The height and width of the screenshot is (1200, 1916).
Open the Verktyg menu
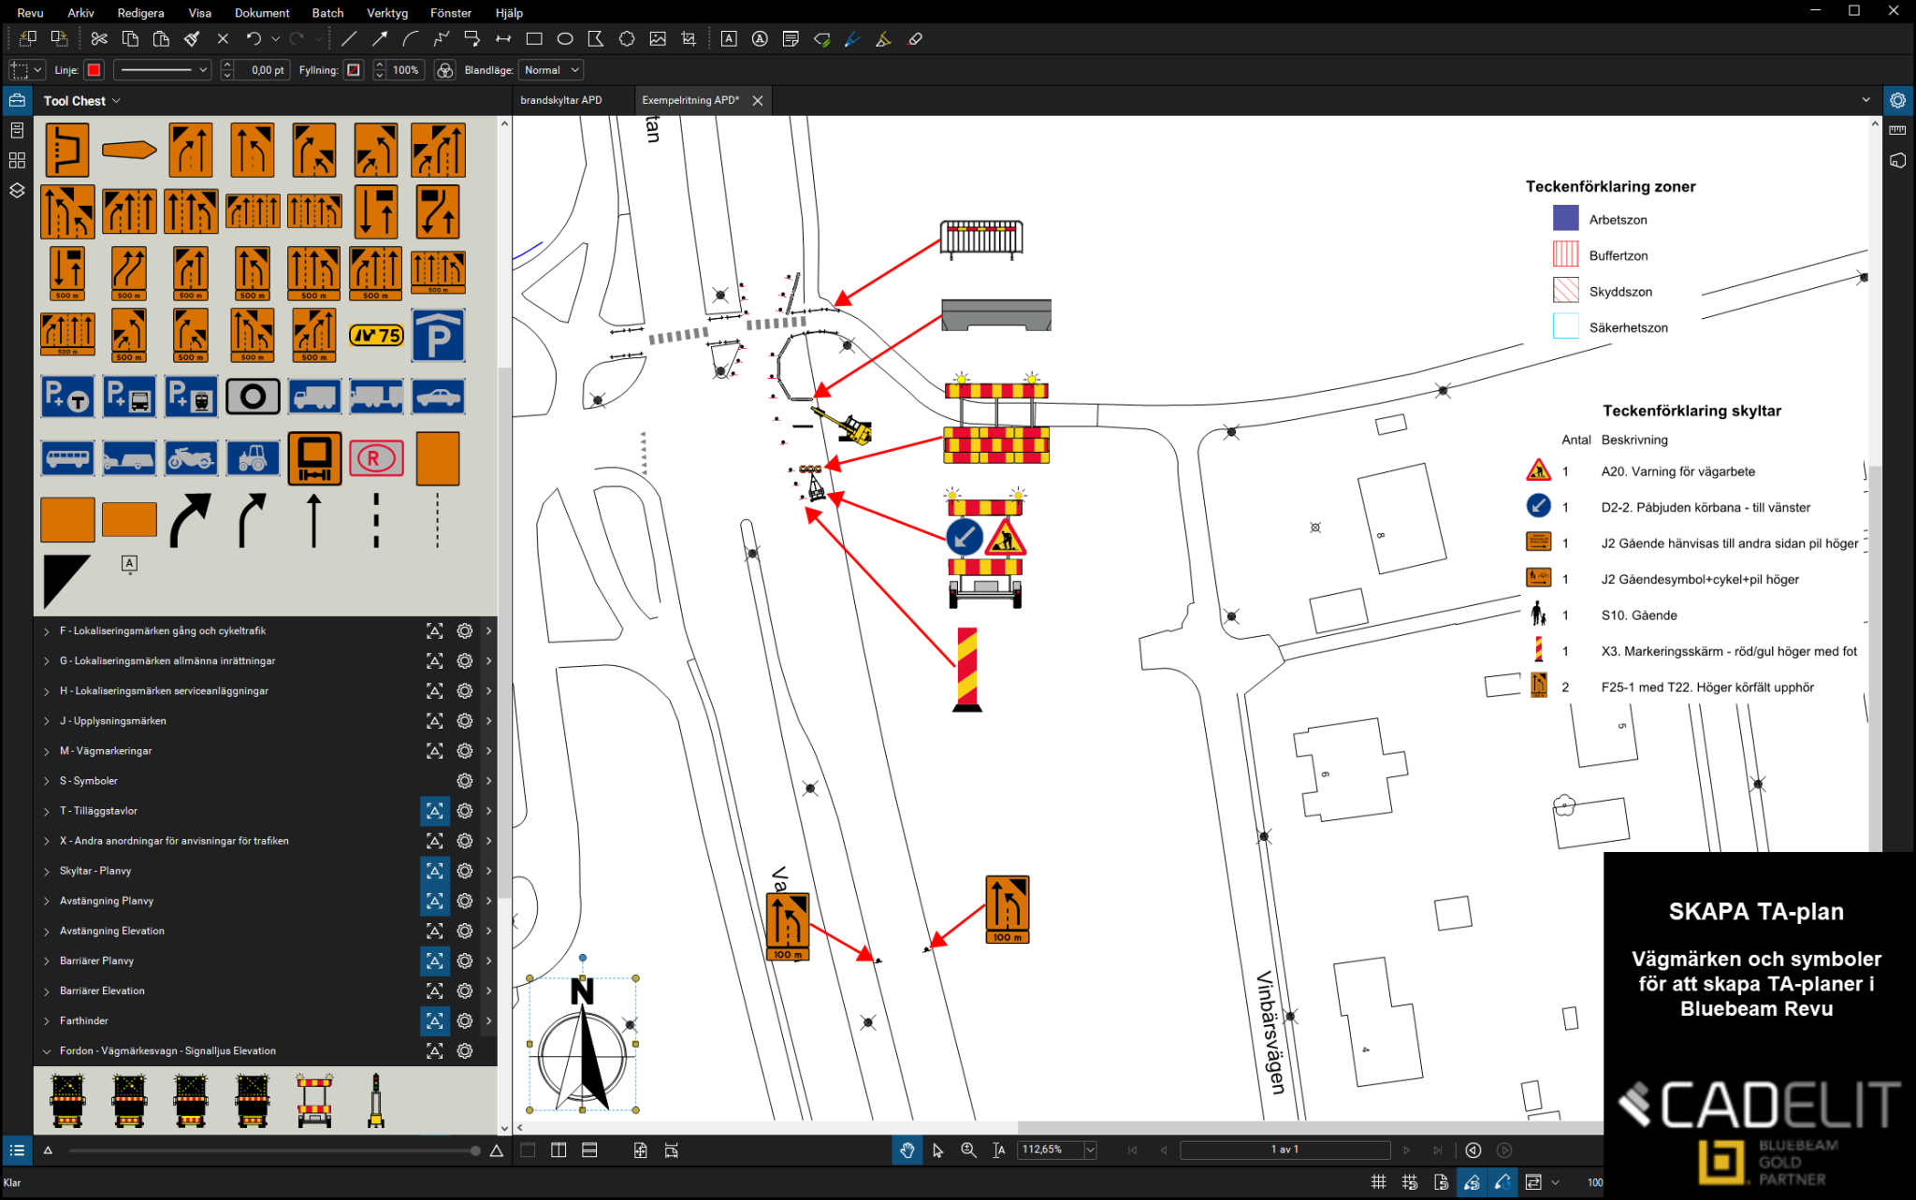point(386,13)
